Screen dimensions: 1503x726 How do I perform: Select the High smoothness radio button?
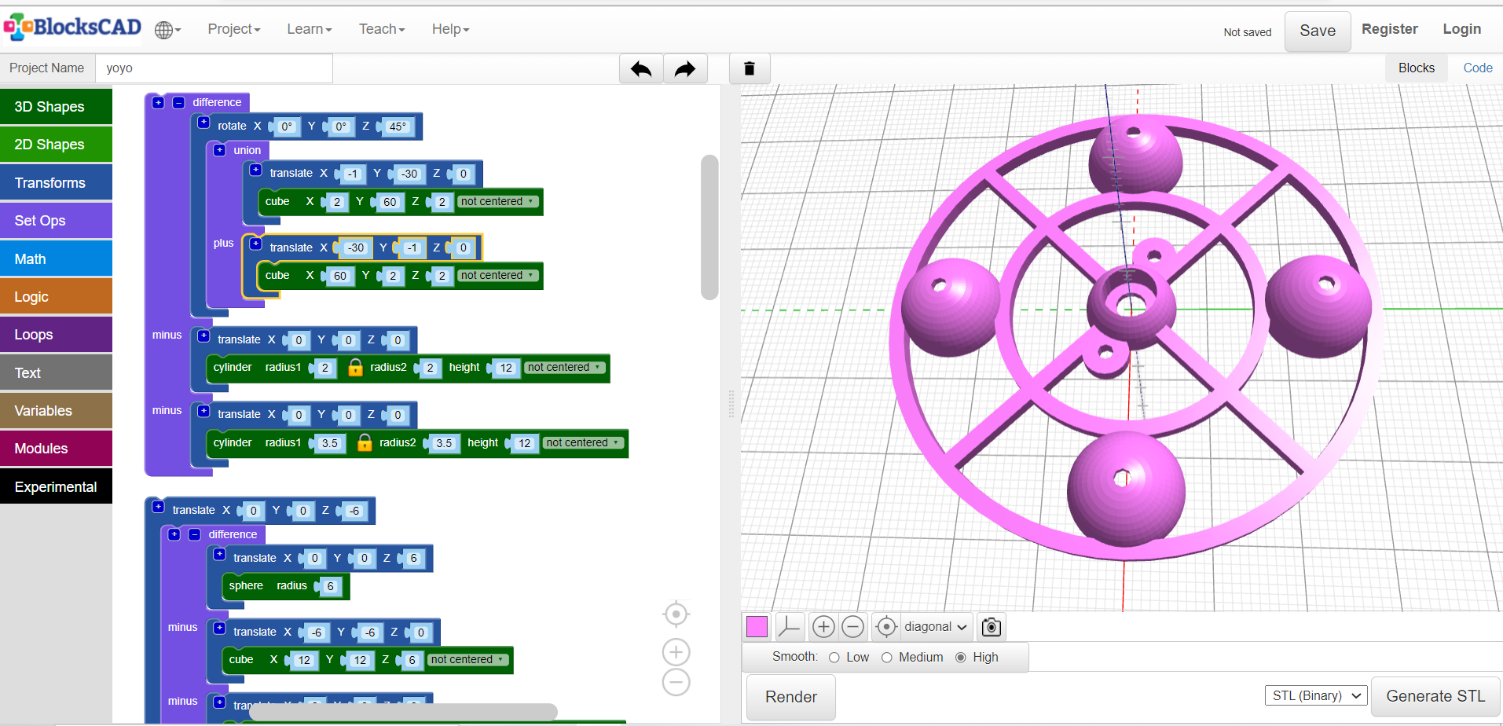[x=961, y=658]
